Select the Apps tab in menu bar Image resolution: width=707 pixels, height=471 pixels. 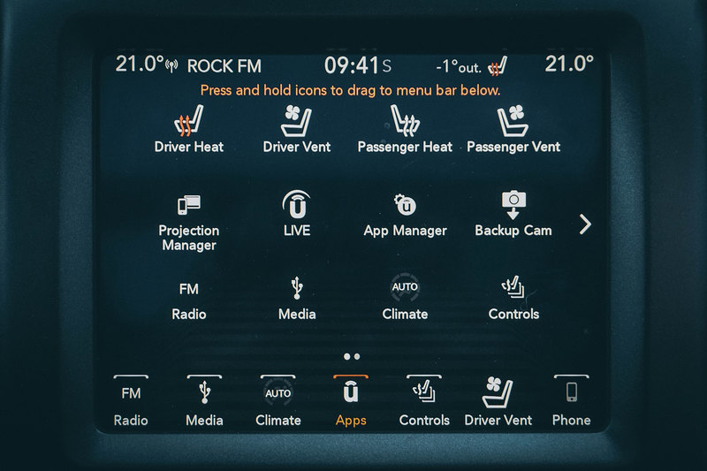tap(351, 402)
